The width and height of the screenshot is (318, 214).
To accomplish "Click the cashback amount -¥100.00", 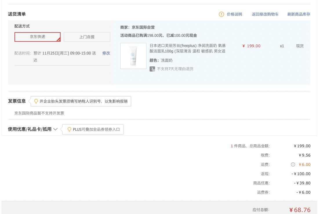I will (x=301, y=174).
